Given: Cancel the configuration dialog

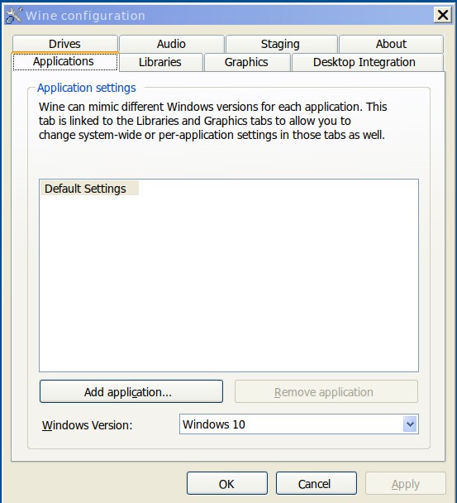Looking at the screenshot, I should [x=317, y=483].
